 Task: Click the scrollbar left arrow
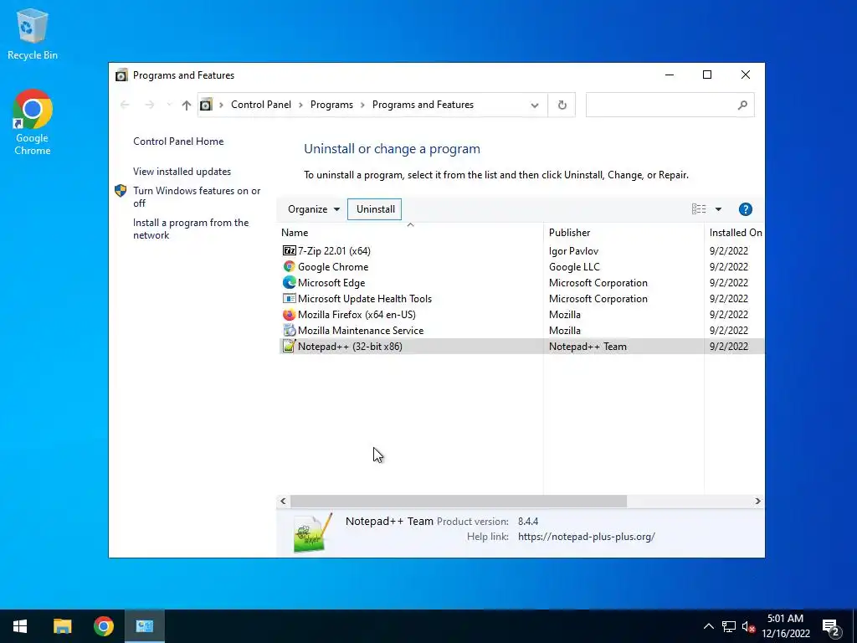tap(283, 501)
